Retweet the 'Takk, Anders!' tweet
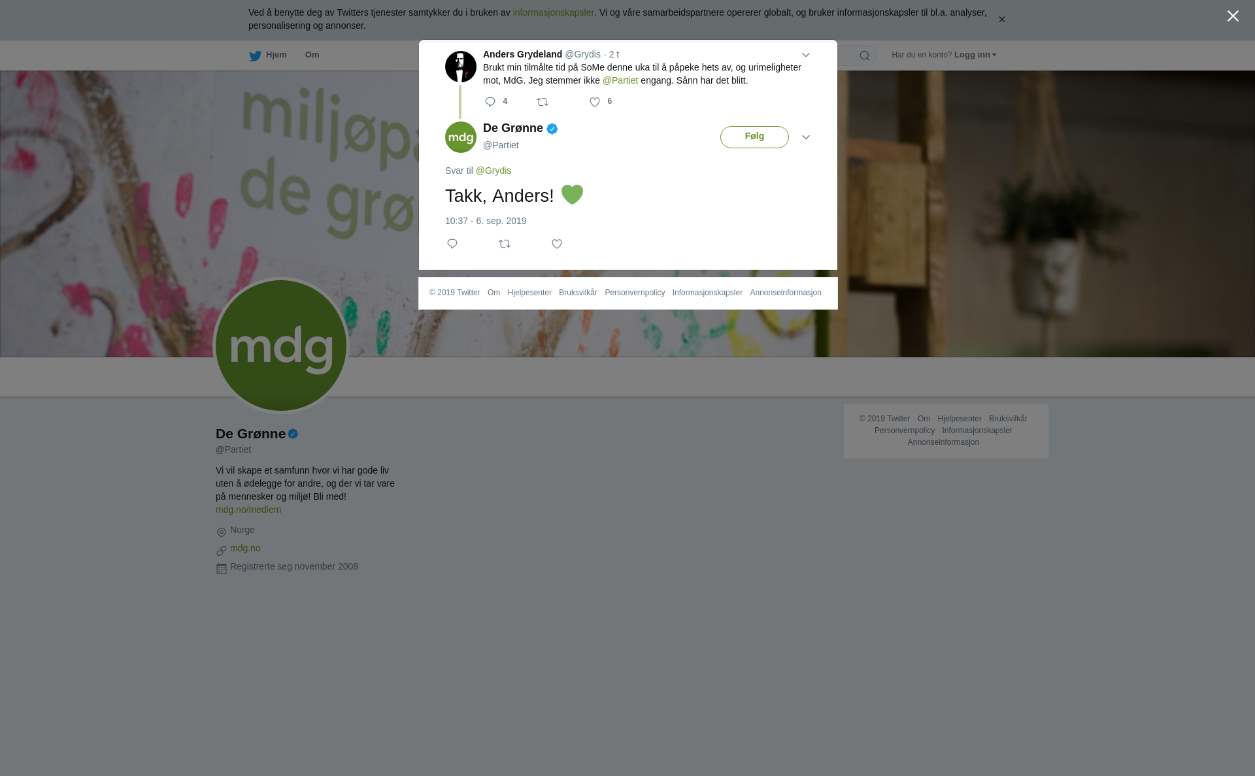Viewport: 1255px width, 776px height. click(x=505, y=244)
